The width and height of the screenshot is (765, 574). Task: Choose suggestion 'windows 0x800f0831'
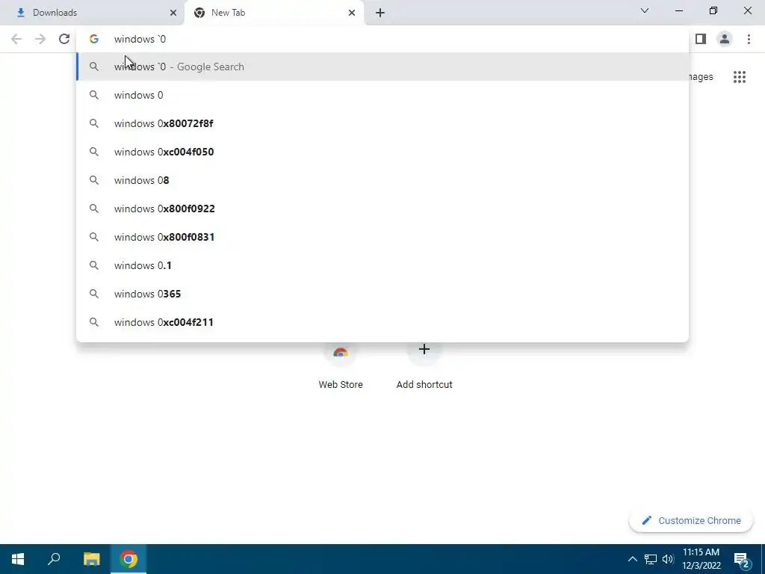[382, 237]
